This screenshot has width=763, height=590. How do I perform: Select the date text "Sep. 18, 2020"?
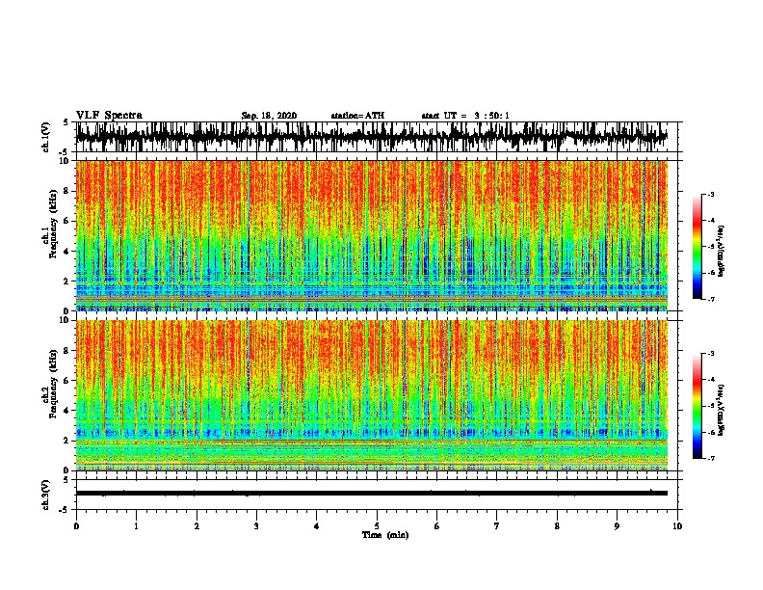click(269, 116)
